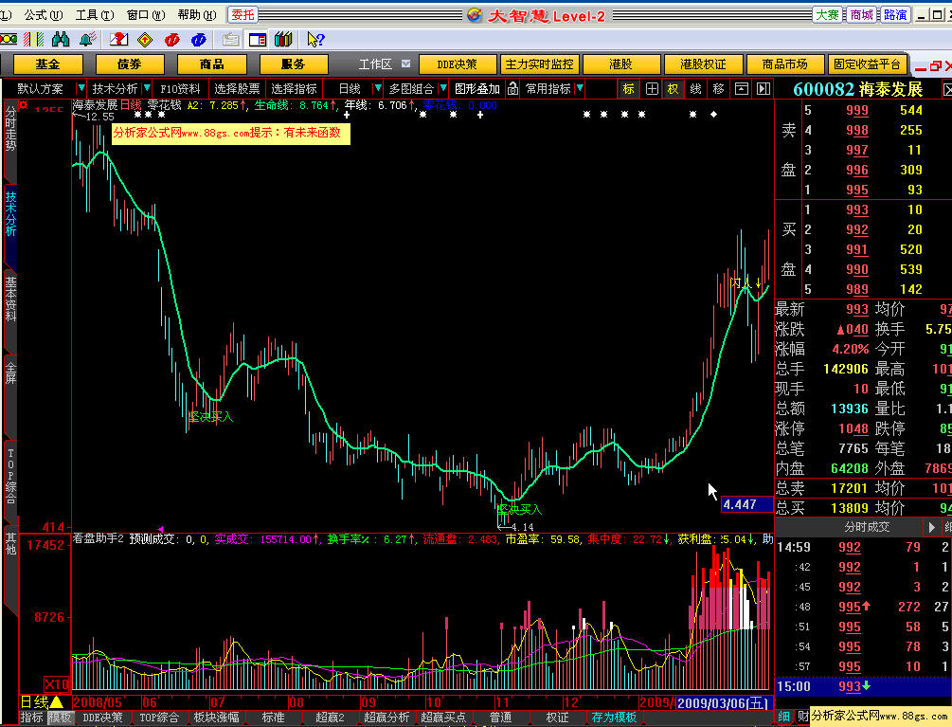This screenshot has height=727, width=952.
Task: Toggle the 移 move button
Action: 718,89
